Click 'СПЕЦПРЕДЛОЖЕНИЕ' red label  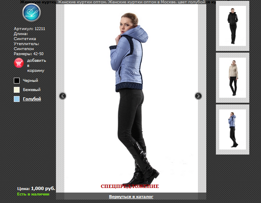click(130, 186)
